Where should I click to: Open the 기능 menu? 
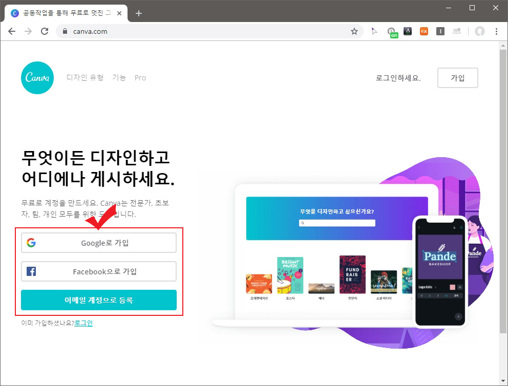[x=119, y=78]
